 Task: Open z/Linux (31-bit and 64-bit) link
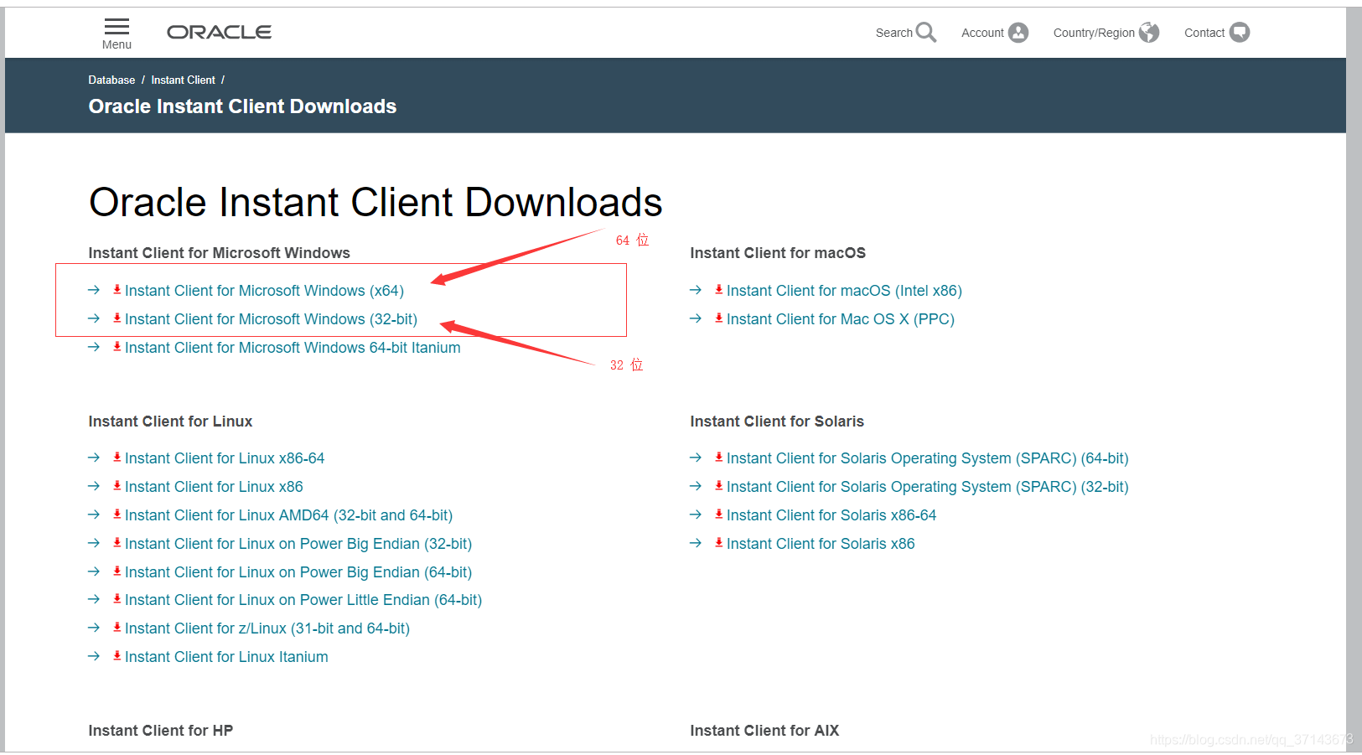[x=267, y=628]
